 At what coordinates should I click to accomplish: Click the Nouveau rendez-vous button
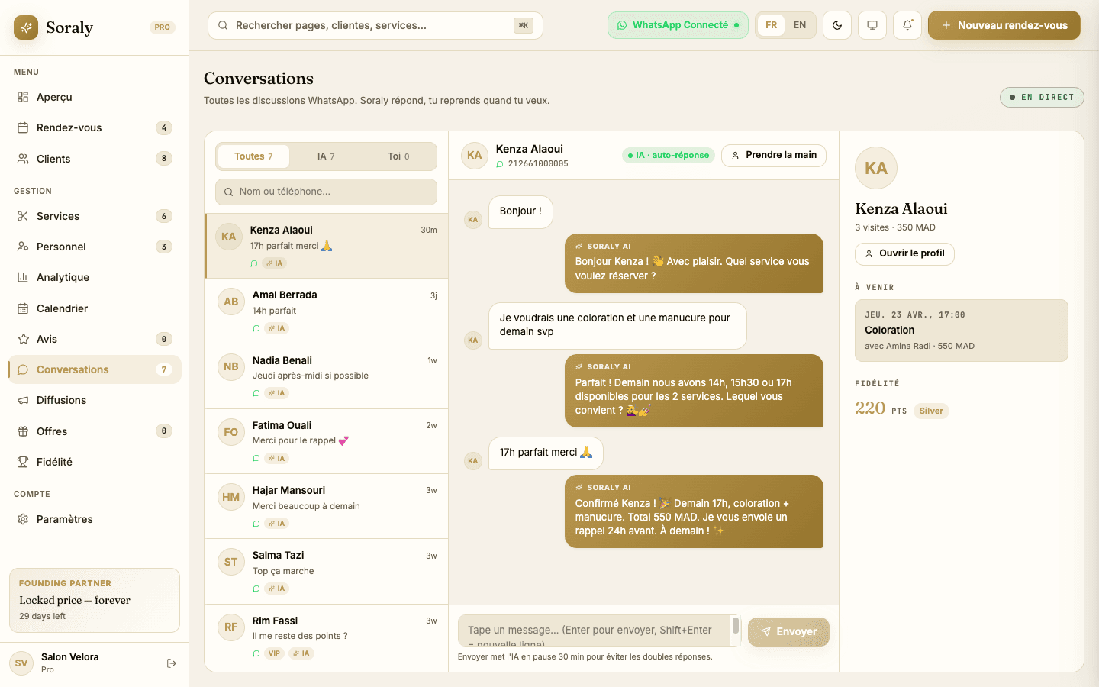point(1004,25)
